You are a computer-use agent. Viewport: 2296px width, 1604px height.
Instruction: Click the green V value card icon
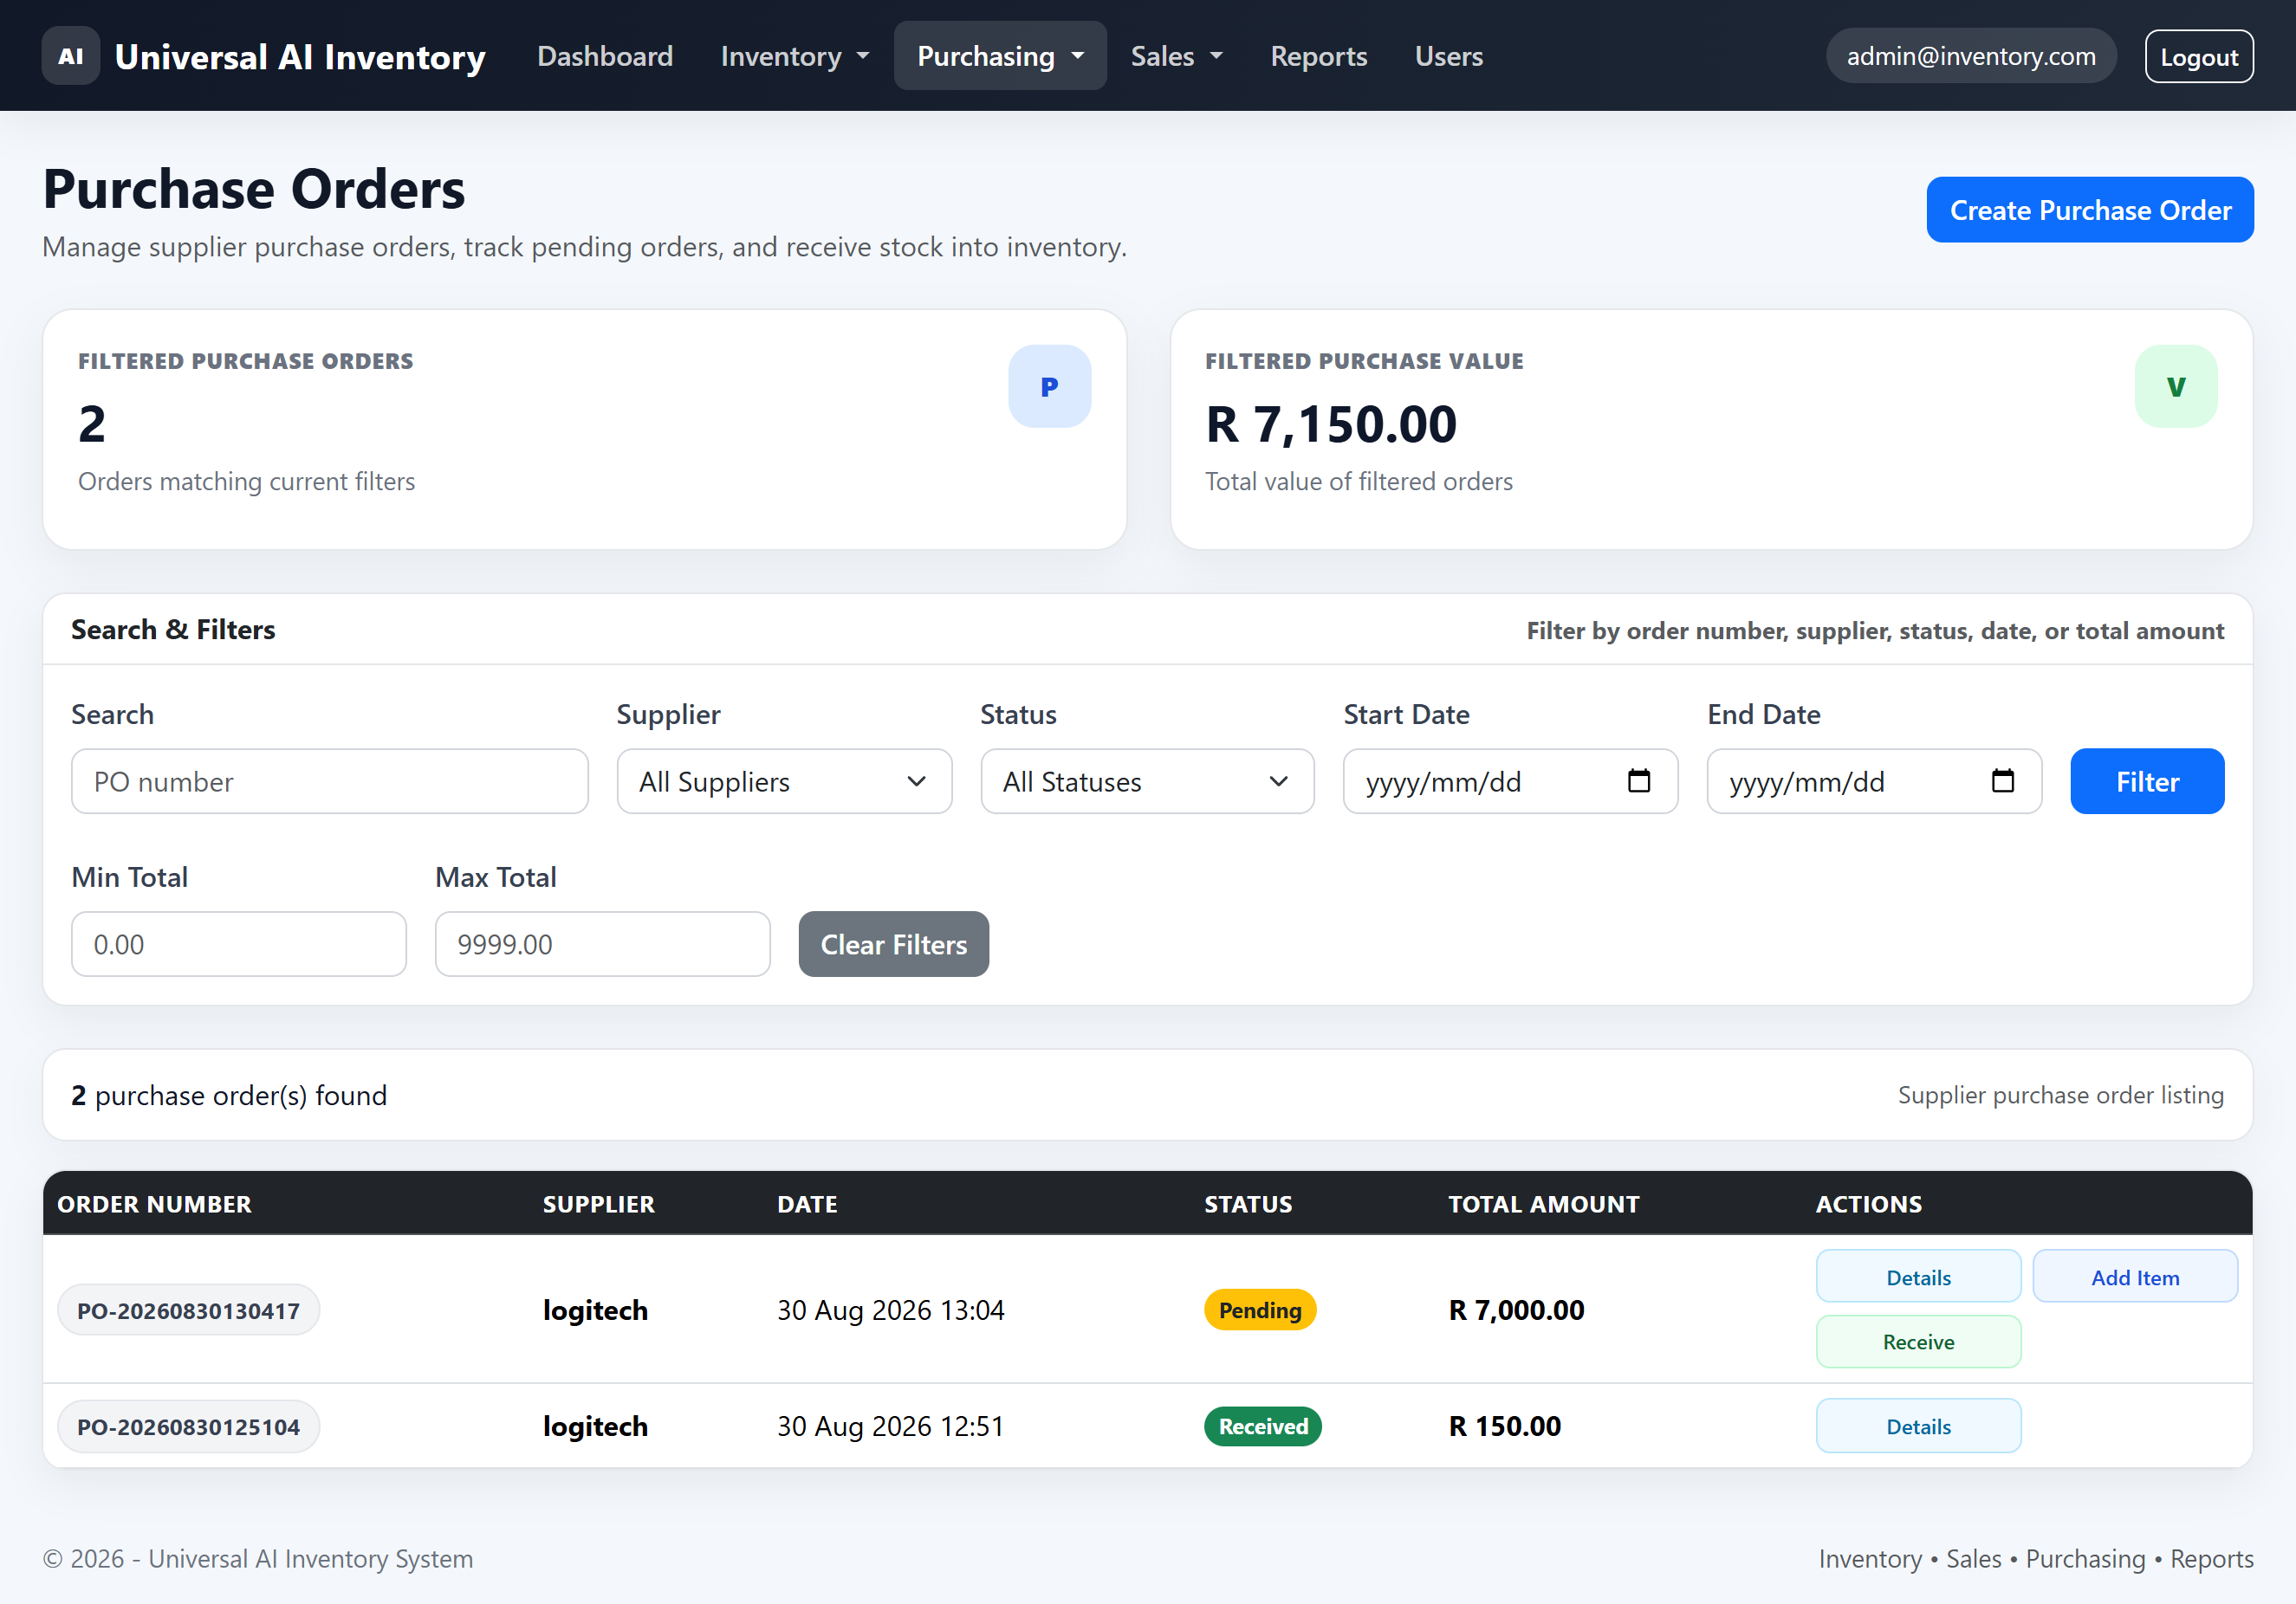click(x=2176, y=387)
